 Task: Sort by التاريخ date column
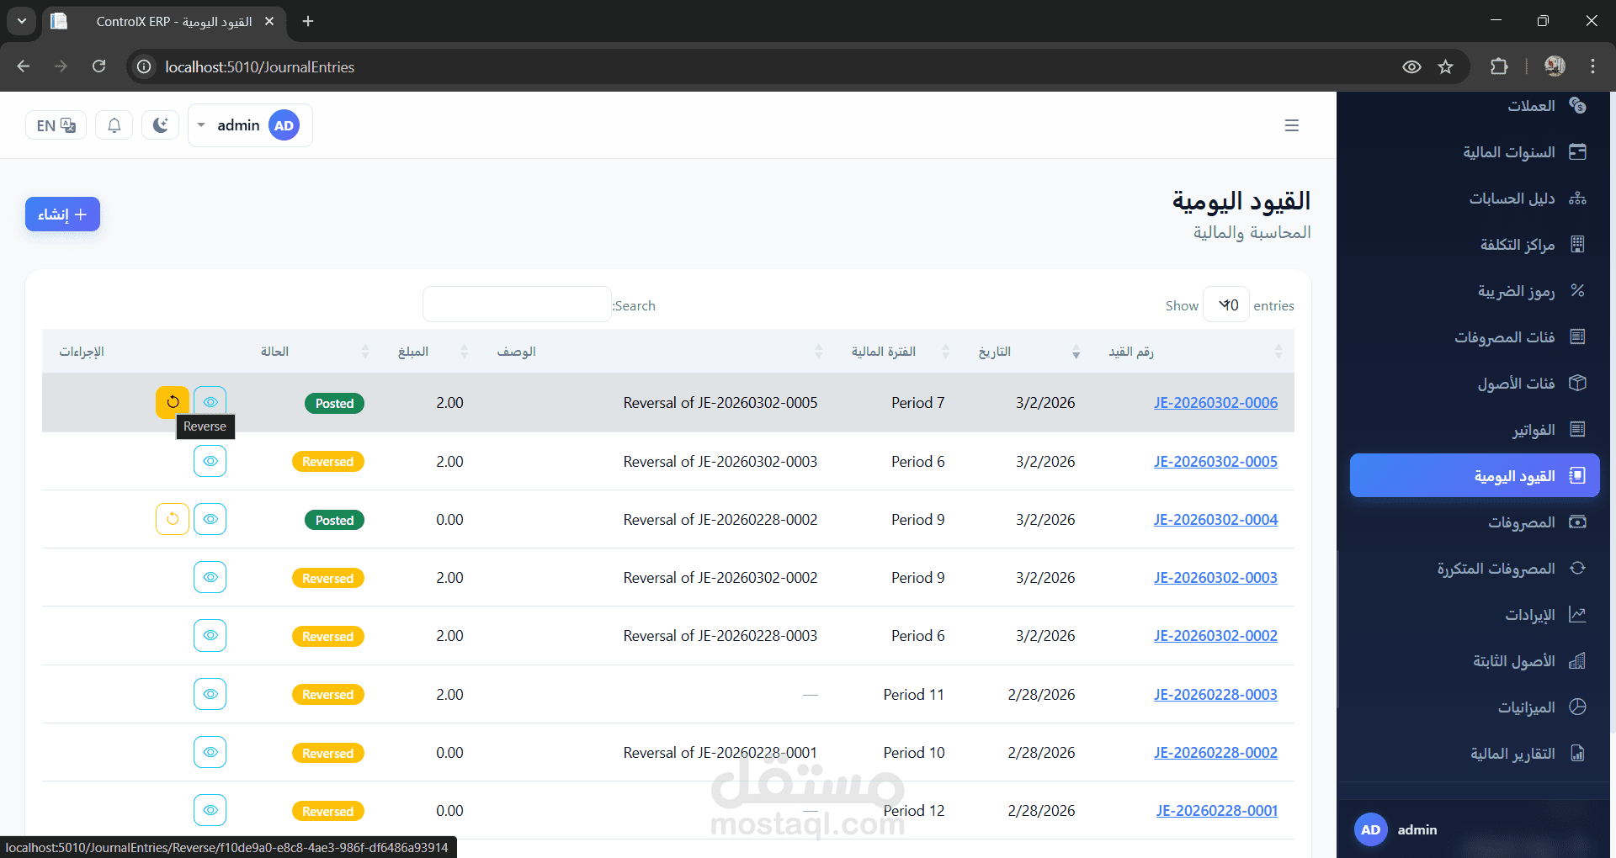click(1027, 352)
